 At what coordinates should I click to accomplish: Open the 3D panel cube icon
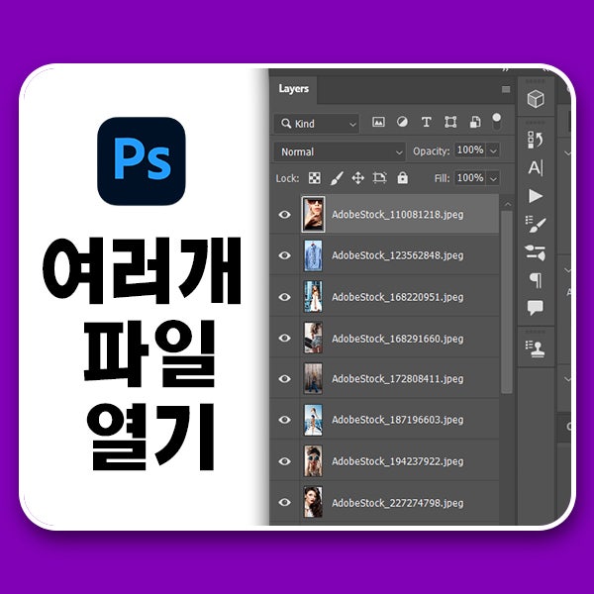tap(536, 99)
